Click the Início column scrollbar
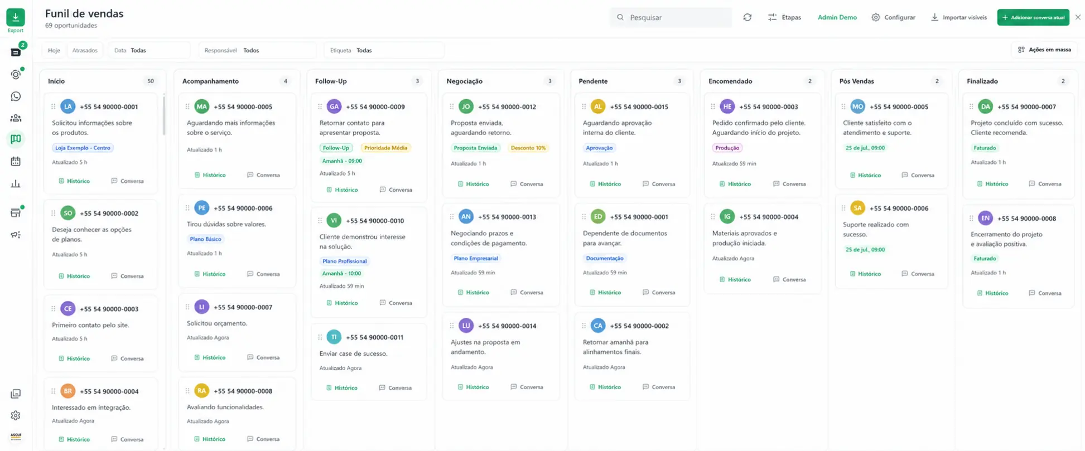The height and width of the screenshot is (451, 1085). [164, 115]
